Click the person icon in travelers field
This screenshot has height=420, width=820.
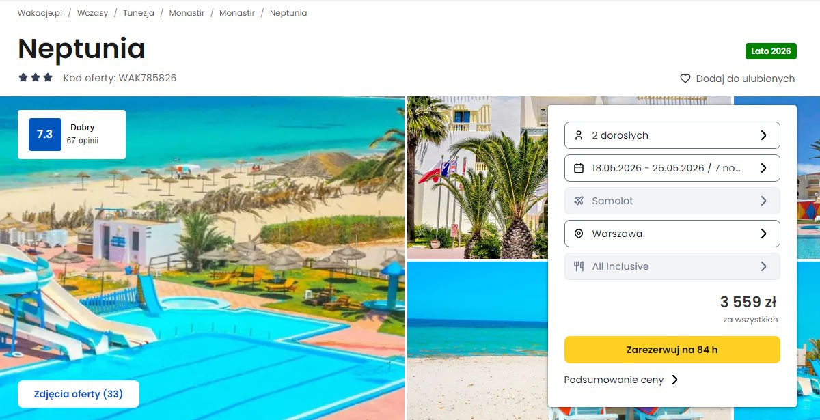[579, 135]
